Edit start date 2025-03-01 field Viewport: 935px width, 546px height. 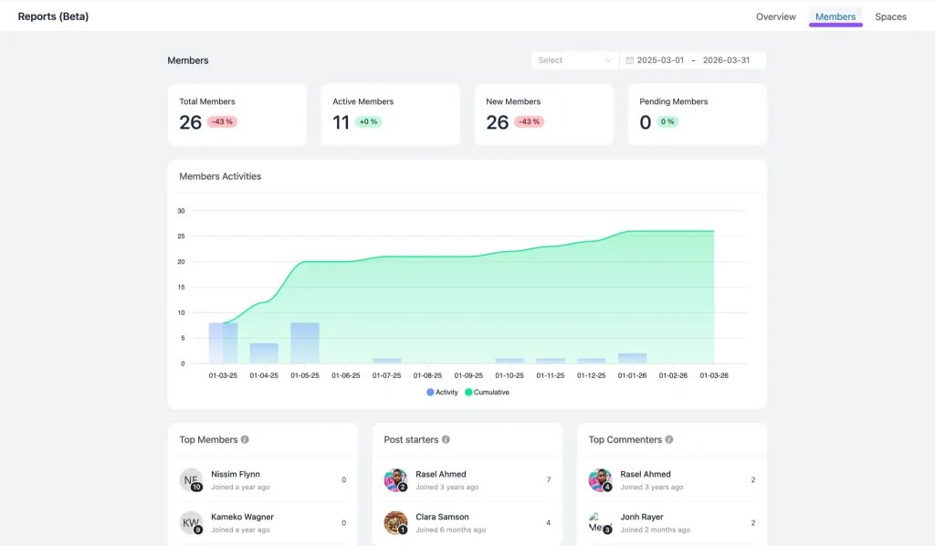pyautogui.click(x=660, y=60)
